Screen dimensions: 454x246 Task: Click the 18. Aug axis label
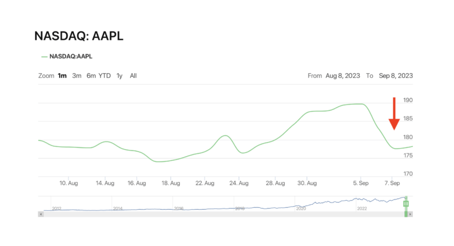(x=171, y=183)
